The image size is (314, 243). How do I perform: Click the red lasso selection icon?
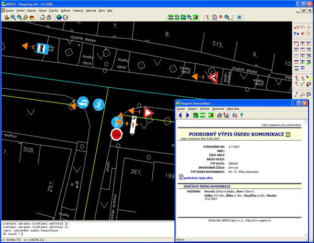point(309,85)
